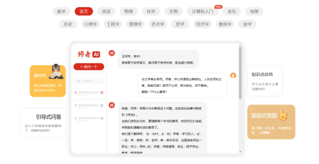Click the 师 avatar beside the 哈喽 reply
Screen dimensions: 319x164
click(x=112, y=105)
